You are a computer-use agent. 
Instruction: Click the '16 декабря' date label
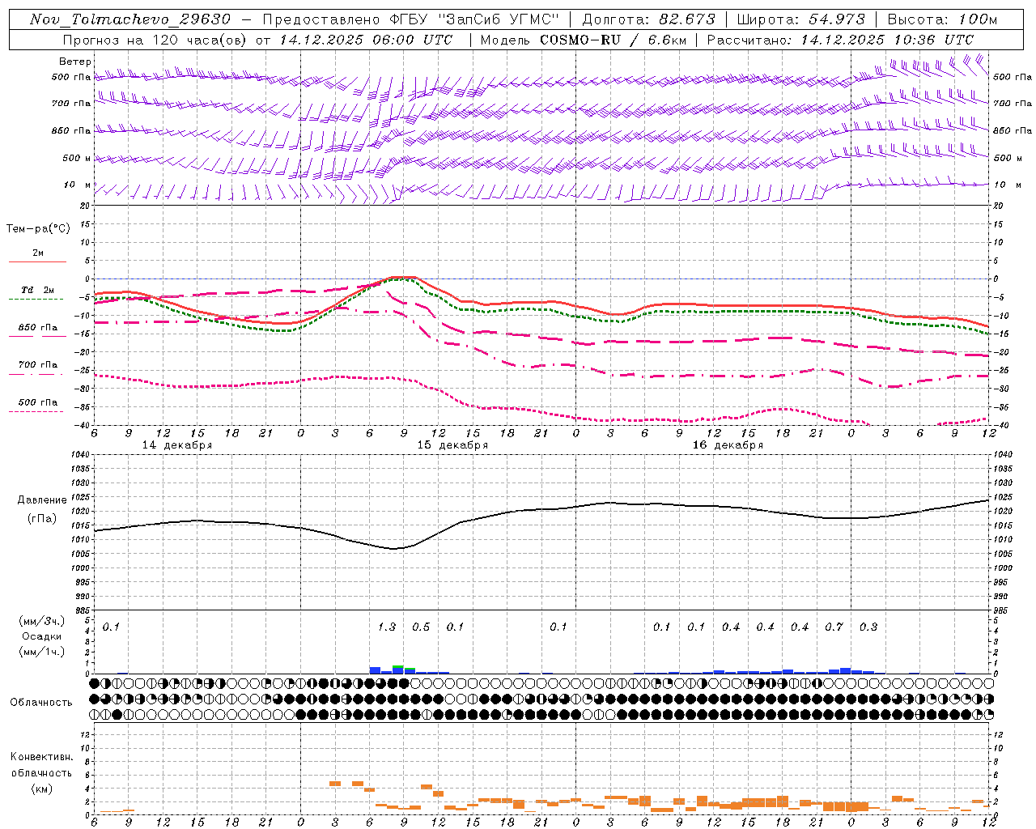728,445
